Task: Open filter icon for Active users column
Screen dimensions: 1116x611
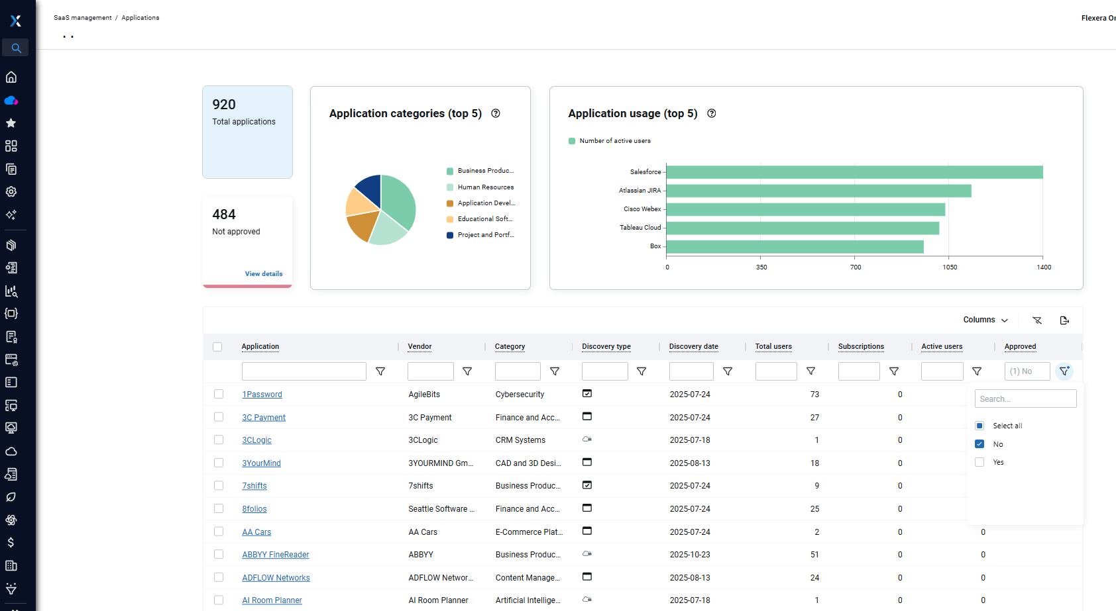Action: tap(977, 371)
